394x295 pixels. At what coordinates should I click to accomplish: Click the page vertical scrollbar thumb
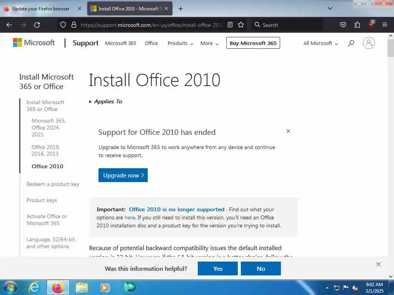coord(391,48)
